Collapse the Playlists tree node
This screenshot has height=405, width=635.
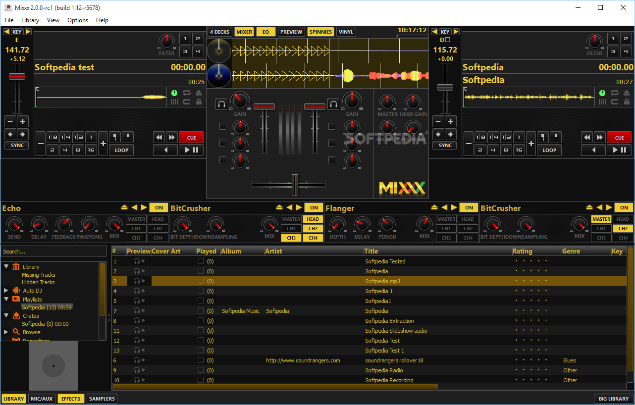tap(6, 299)
